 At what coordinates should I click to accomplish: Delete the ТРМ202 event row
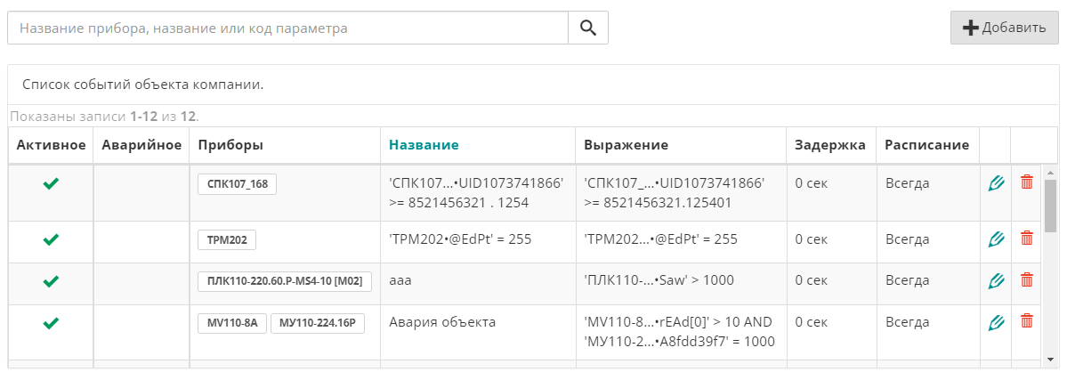[1027, 239]
